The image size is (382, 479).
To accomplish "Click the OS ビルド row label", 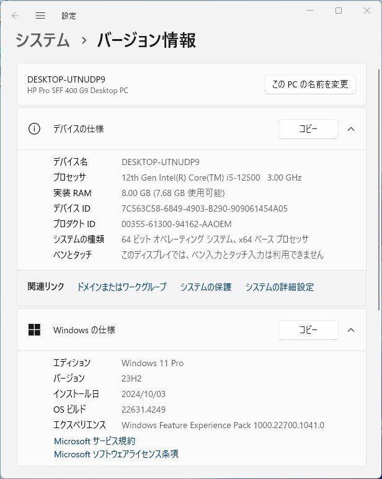I will point(70,410).
